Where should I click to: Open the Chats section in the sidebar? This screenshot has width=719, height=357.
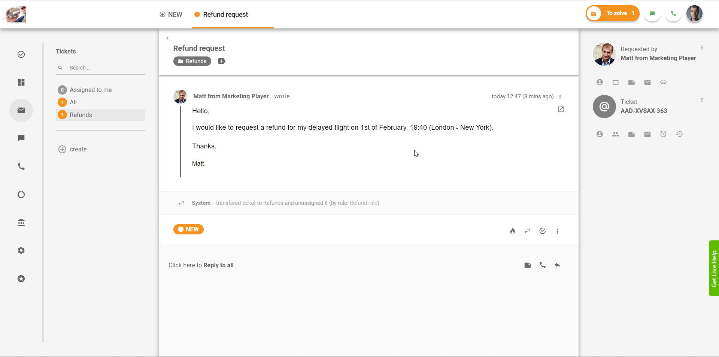coord(21,138)
